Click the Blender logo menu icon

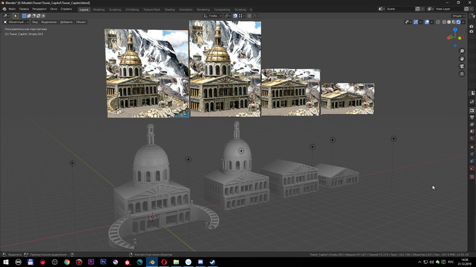click(x=4, y=9)
